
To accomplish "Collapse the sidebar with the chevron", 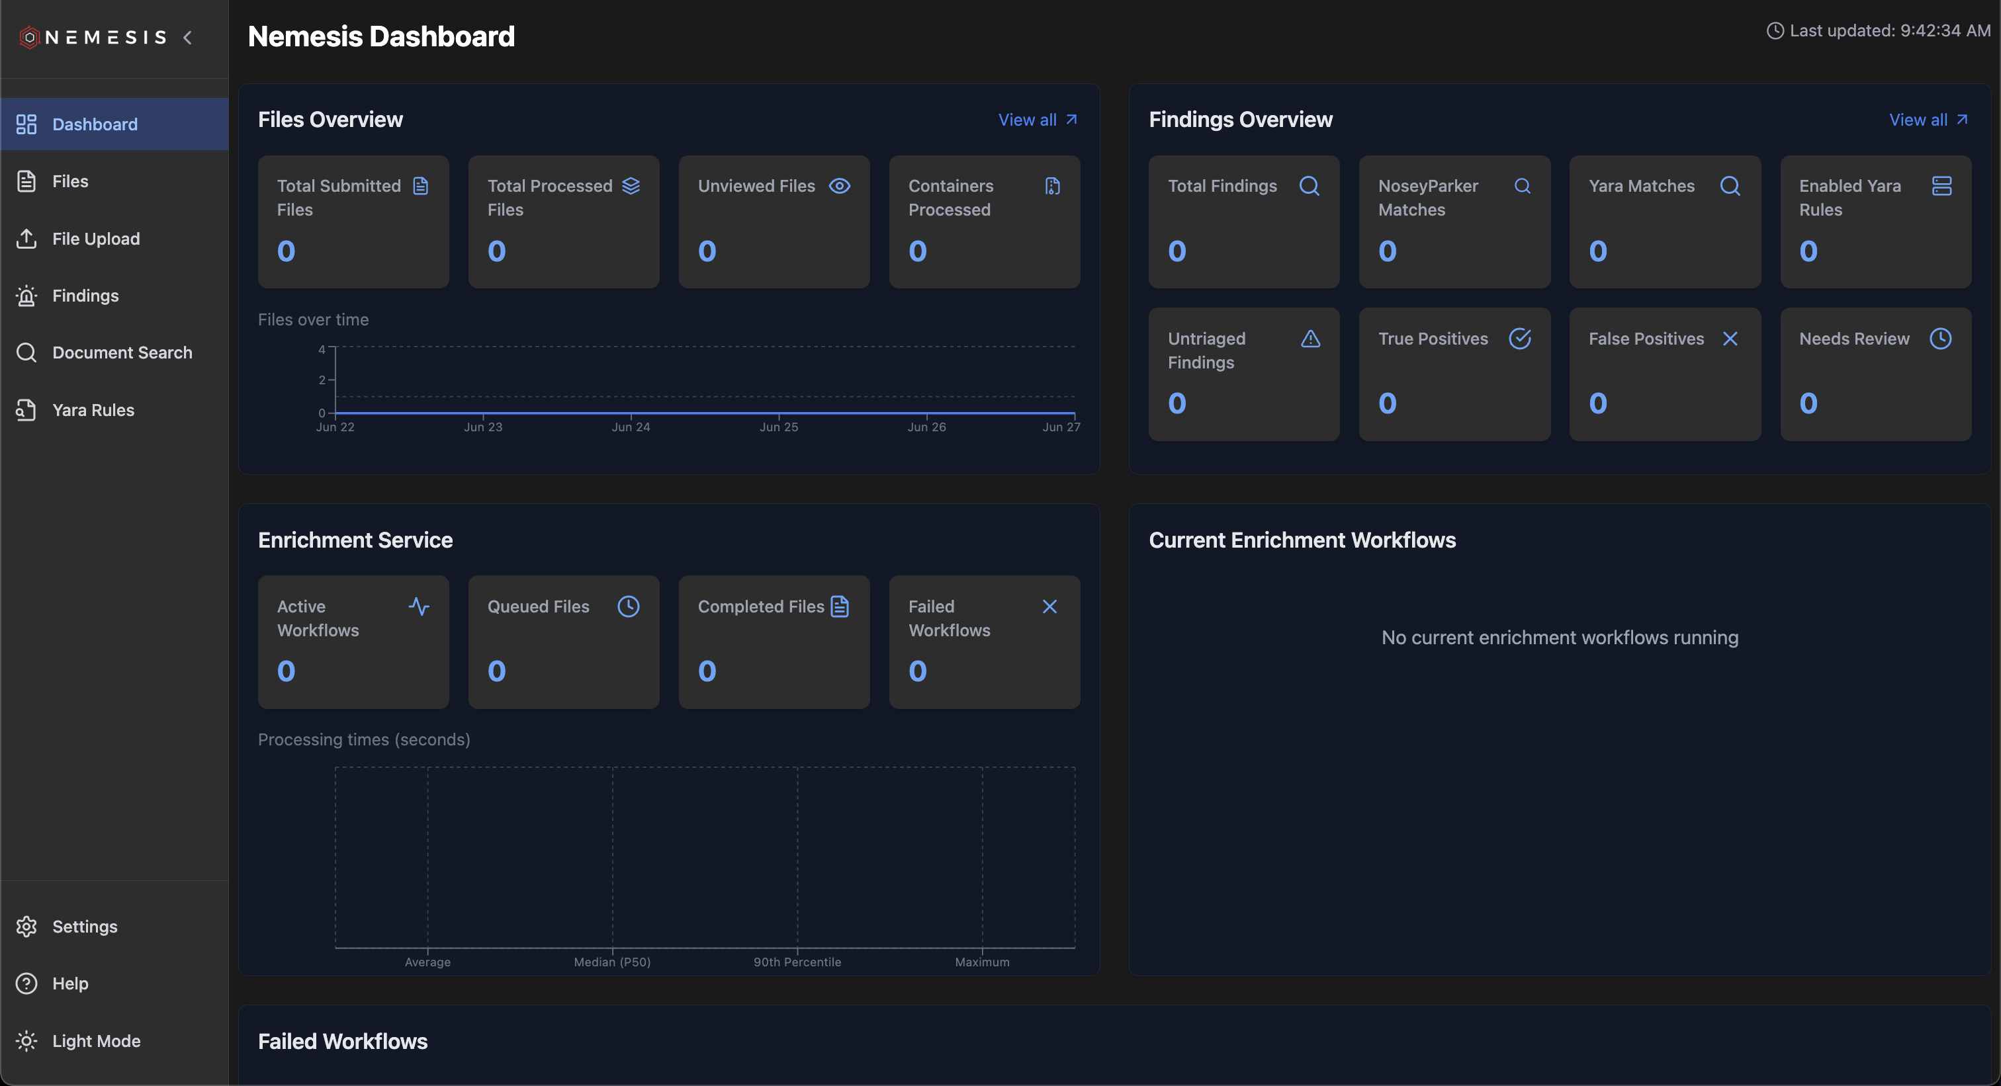I will click(188, 37).
